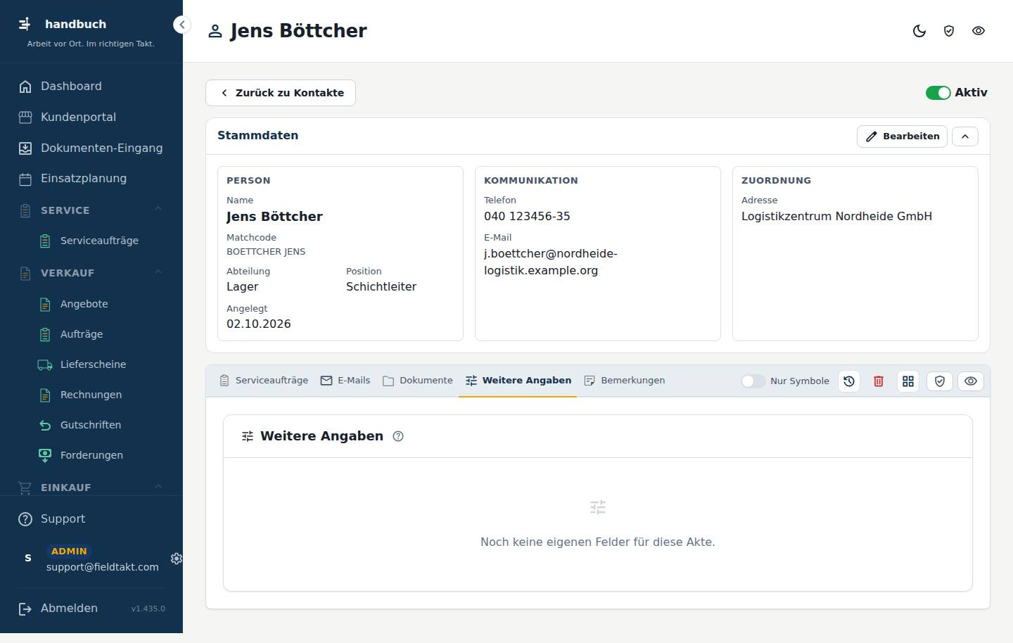Click the shield icon in top header

(x=949, y=31)
